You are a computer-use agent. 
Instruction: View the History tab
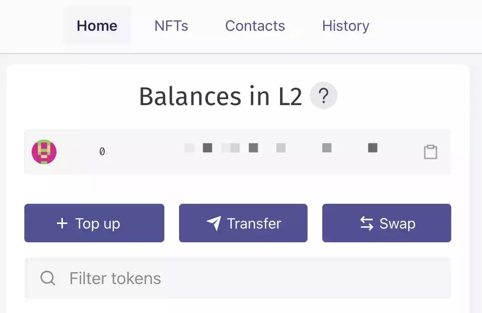point(346,26)
